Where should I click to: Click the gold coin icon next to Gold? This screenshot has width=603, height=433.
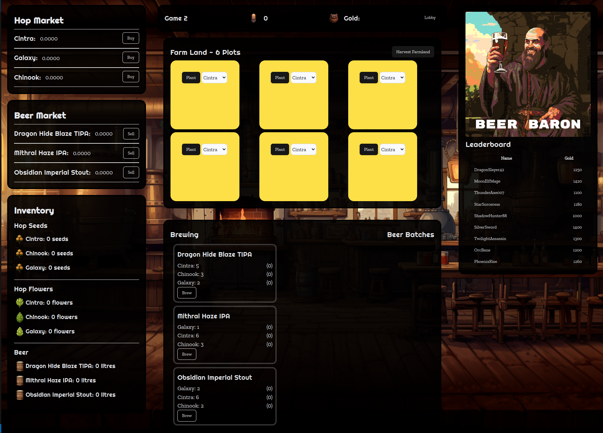334,18
